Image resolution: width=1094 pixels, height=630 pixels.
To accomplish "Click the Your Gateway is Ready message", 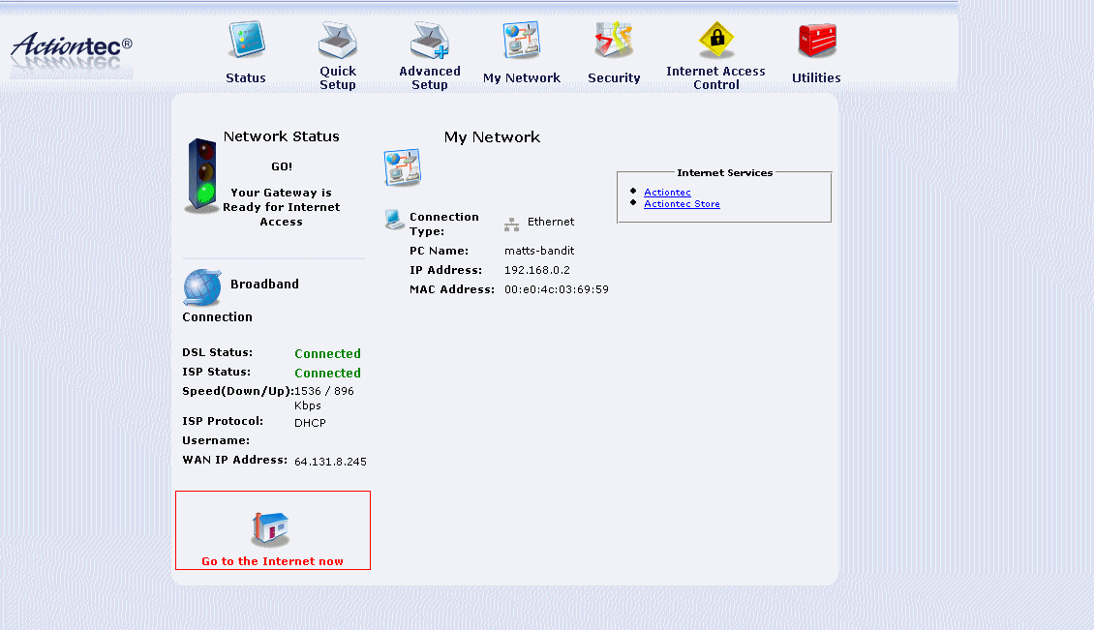I will tap(281, 207).
